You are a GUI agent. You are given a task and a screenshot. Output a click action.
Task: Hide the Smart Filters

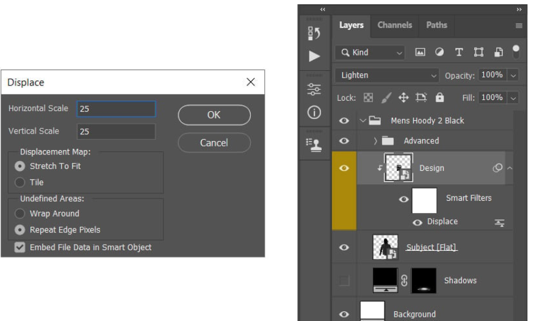[x=403, y=199]
